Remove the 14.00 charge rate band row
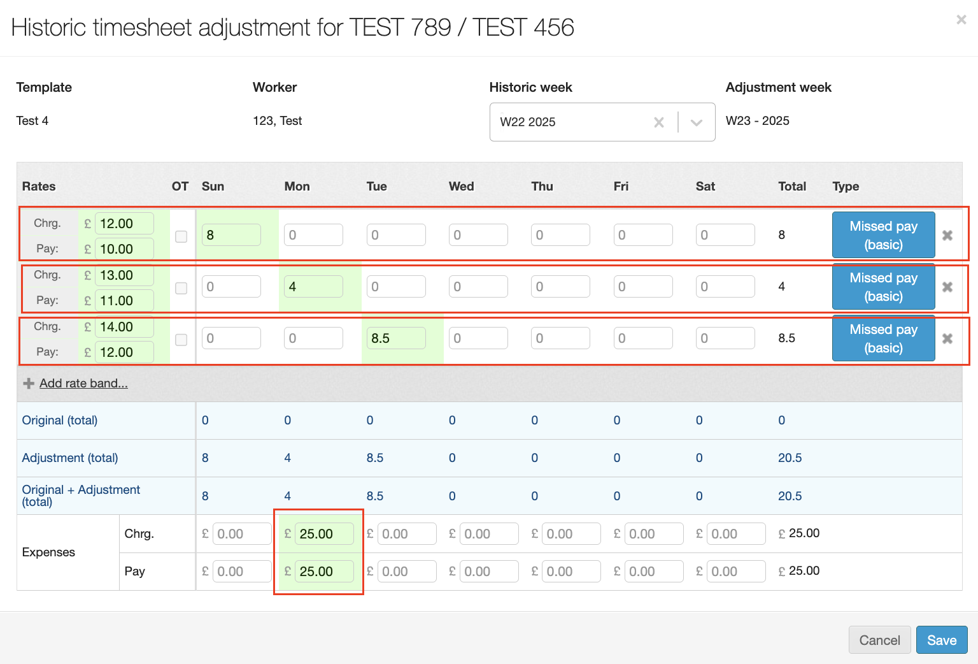Viewport: 978px width, 664px height. 947,338
